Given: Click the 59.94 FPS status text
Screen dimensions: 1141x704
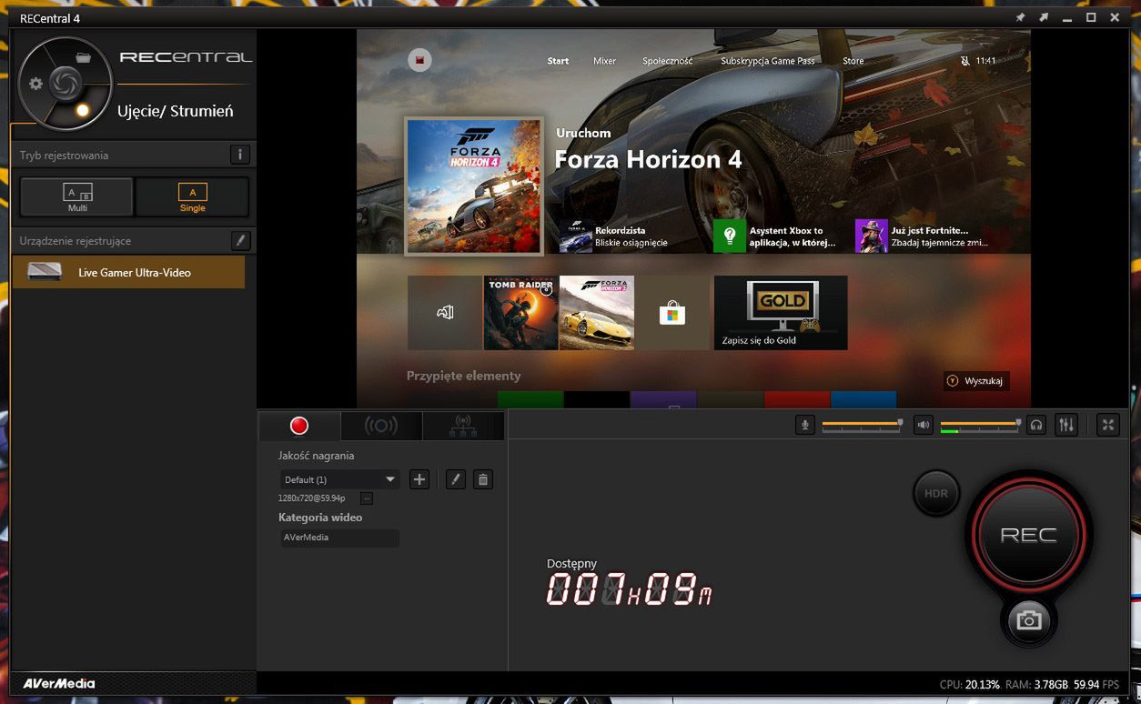Looking at the screenshot, I should point(1097,684).
